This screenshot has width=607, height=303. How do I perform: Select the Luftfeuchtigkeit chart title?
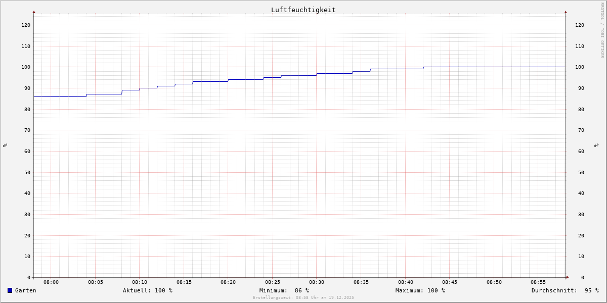[x=303, y=10]
